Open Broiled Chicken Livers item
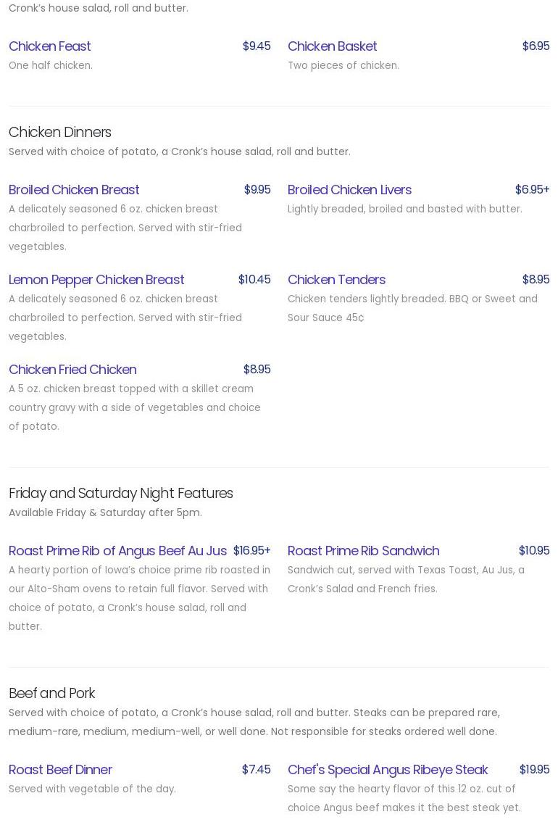Screen dimensions: 558x830 [349, 189]
